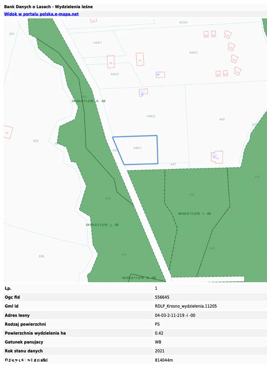Click the forest unit label ending -i -00 on the map

(x=195, y=214)
